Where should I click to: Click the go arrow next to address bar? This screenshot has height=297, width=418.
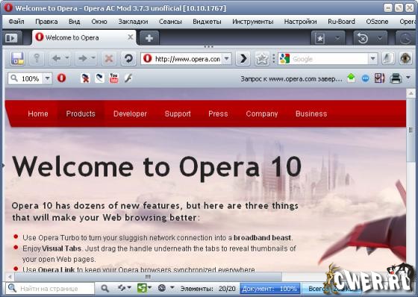tap(243, 59)
